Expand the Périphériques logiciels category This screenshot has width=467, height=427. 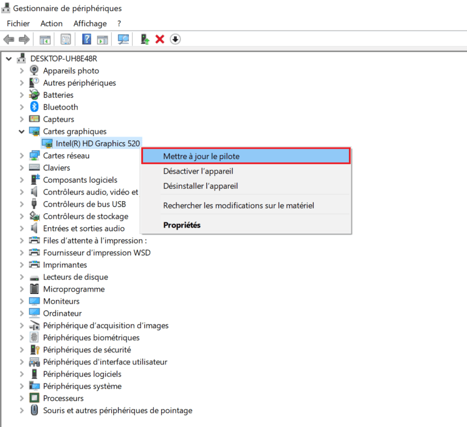click(21, 374)
